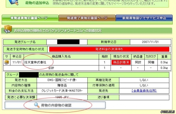Open 新規荷物扱いでサービス申込 tab
Screen dimensions: 176x114
pos(144,18)
